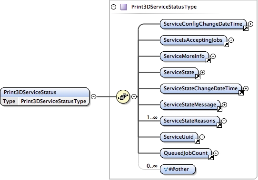Collapse the Print3DServiceStatus element node

tap(93, 96)
